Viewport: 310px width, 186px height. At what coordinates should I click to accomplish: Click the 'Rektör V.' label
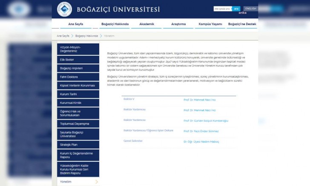(x=129, y=99)
